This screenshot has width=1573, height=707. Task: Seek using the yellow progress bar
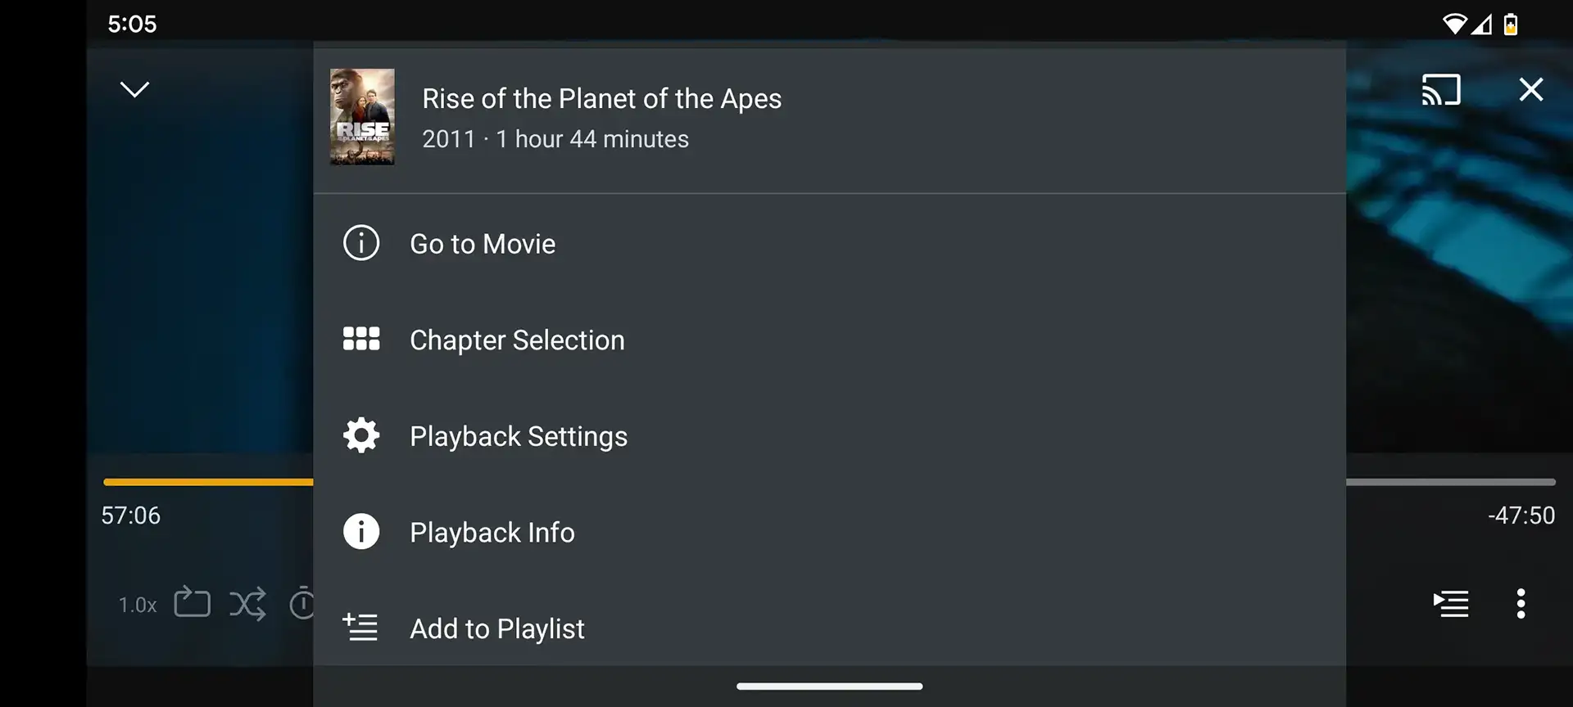(207, 481)
